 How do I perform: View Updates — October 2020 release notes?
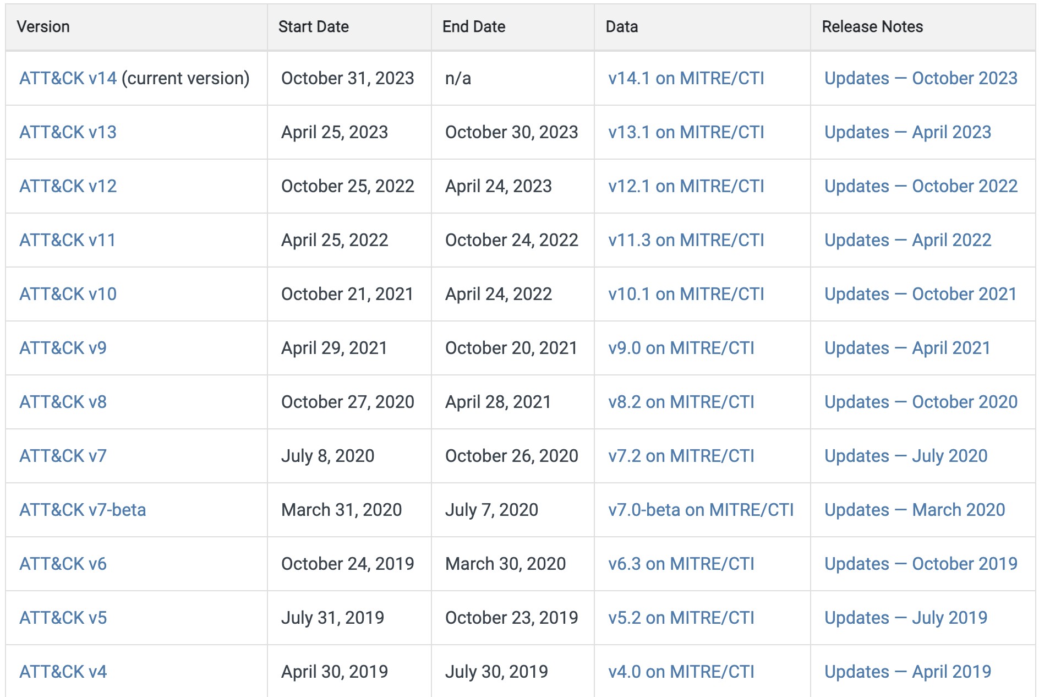coord(921,402)
